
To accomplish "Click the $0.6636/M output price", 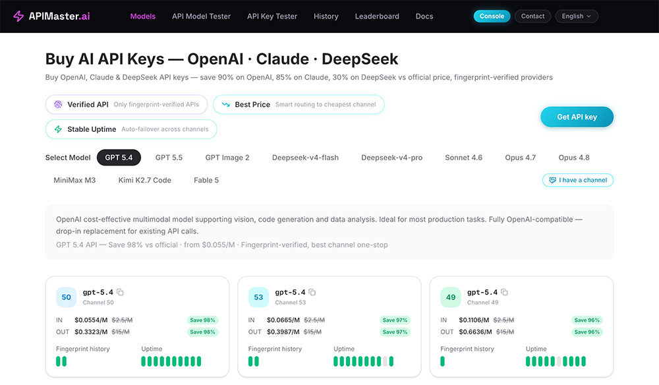I will 475,332.
